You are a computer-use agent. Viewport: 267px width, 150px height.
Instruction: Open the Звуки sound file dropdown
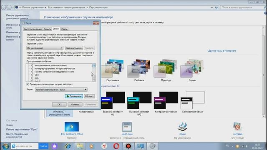[61, 90]
